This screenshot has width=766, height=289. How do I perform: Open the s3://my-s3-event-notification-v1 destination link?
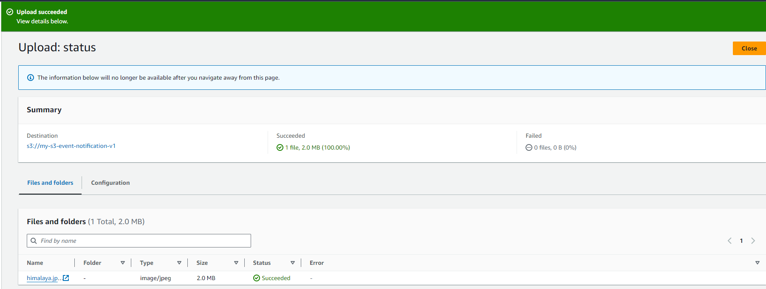pos(71,146)
